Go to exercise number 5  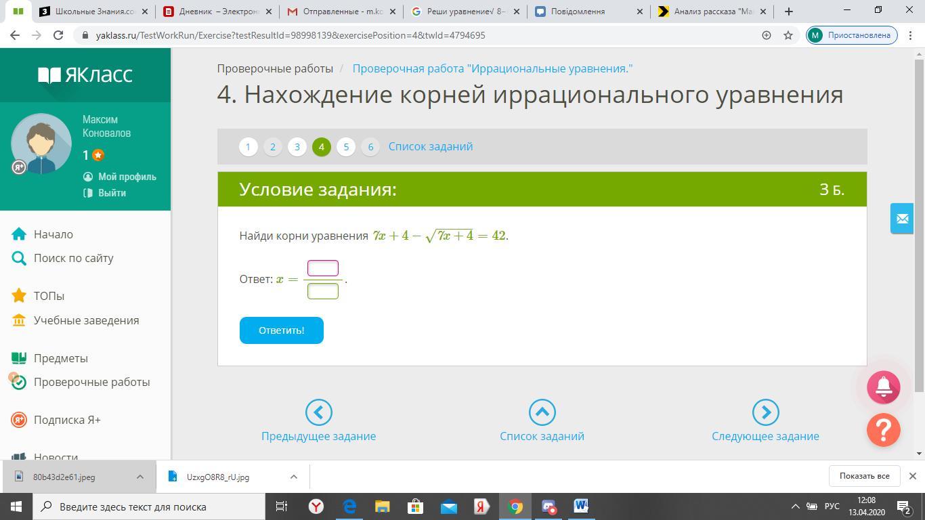(345, 147)
